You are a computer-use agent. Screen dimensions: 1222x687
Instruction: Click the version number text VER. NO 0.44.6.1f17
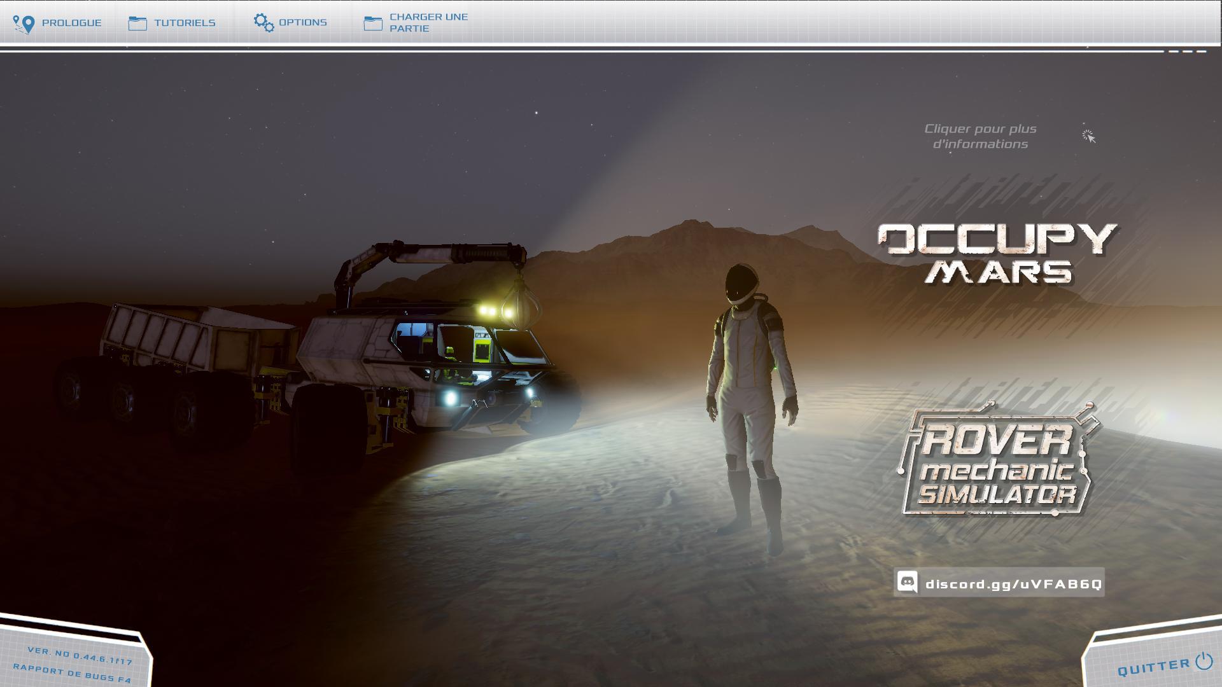point(80,655)
